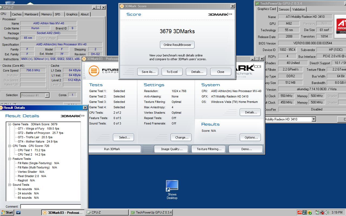The image size is (346, 216).
Task: Select GT4 - Mother Nature row
Action: pos(38,142)
